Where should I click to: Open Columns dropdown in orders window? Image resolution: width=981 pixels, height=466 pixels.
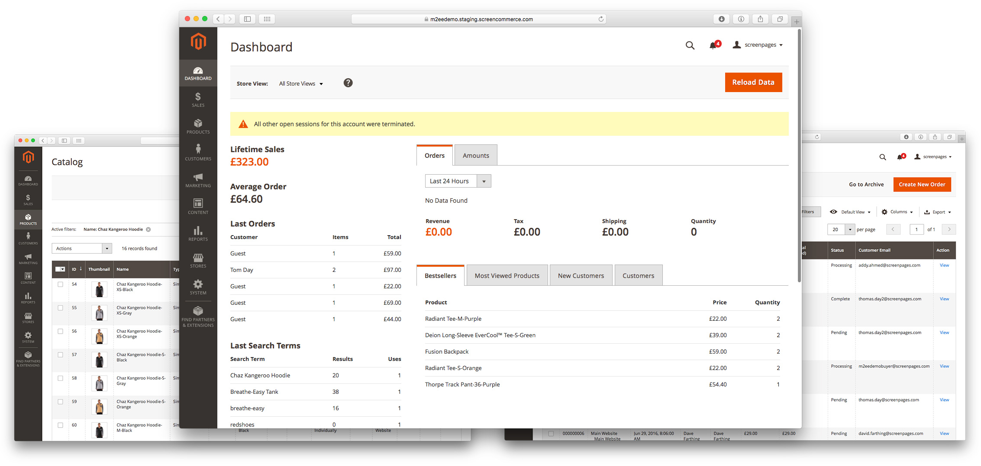897,212
